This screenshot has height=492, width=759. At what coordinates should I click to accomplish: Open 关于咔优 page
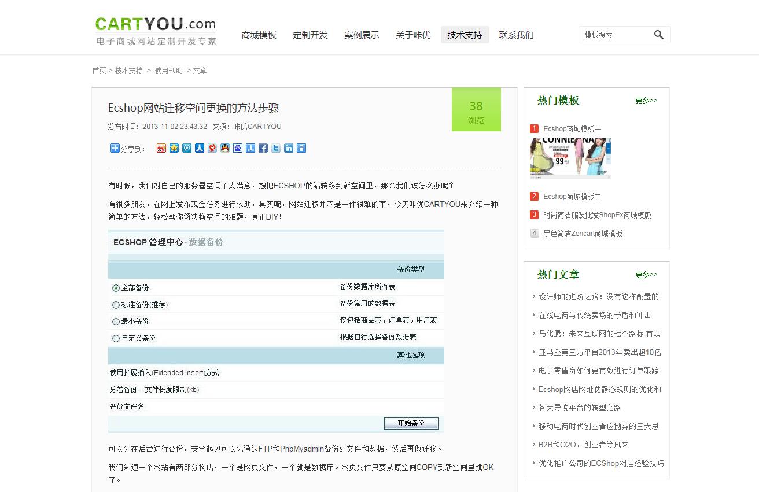[x=414, y=35]
